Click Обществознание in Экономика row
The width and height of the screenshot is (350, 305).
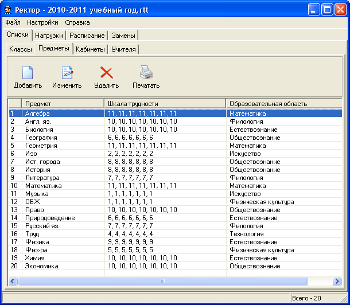(255, 266)
